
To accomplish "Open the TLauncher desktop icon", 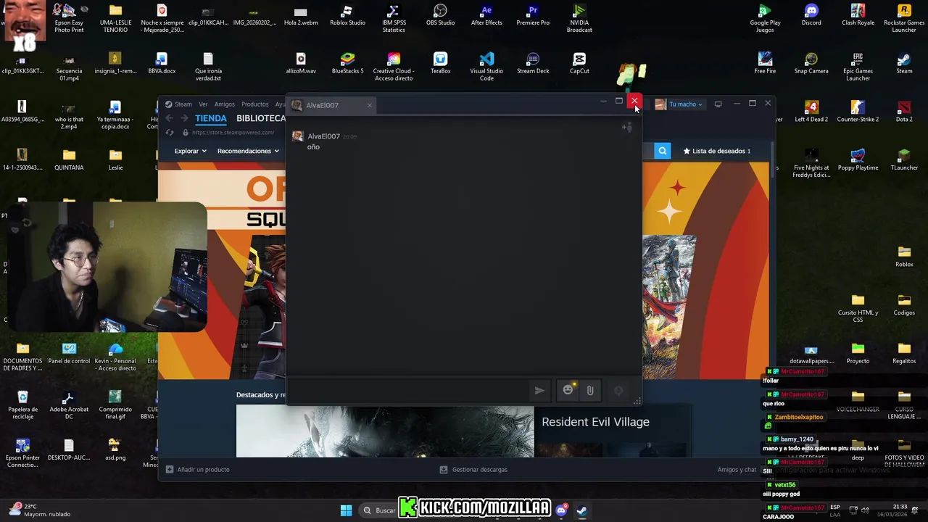I will coord(904,160).
